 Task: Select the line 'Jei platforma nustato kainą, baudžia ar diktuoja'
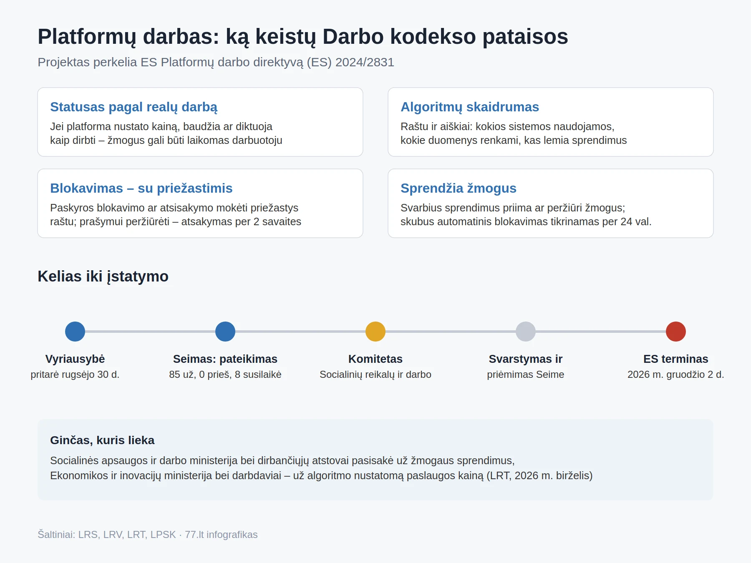point(161,126)
